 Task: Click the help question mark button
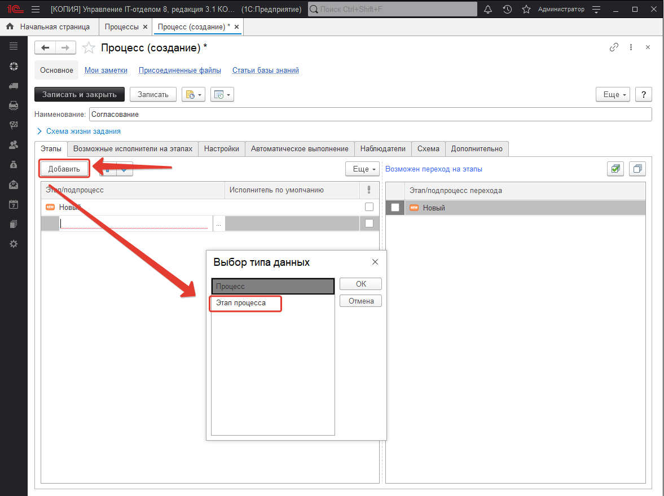(643, 94)
